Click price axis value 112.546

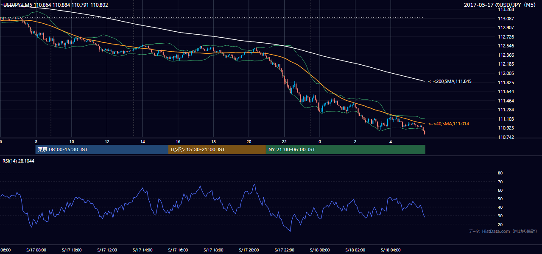coord(506,46)
